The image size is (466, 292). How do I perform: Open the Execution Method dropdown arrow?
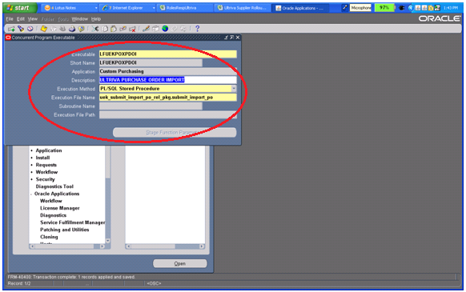click(x=234, y=89)
